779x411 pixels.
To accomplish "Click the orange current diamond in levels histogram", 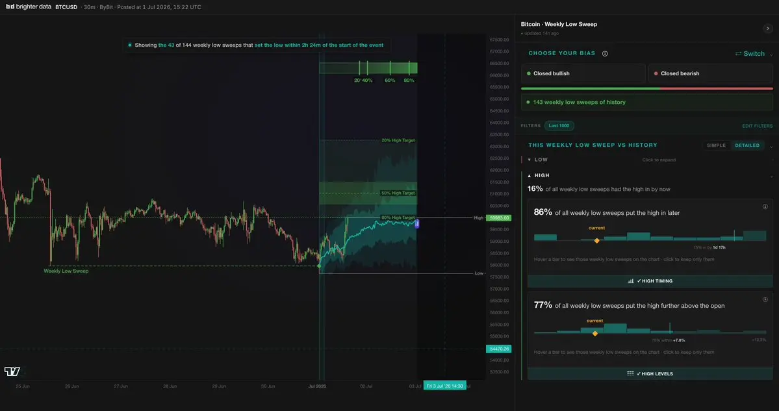I will (x=594, y=334).
